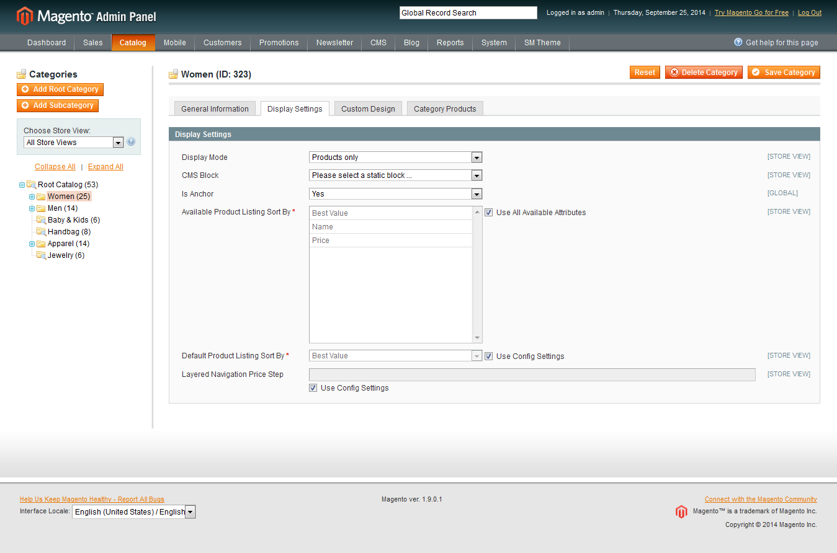
Task: Click the help icon next to 'Get help for this page'
Action: click(x=738, y=42)
